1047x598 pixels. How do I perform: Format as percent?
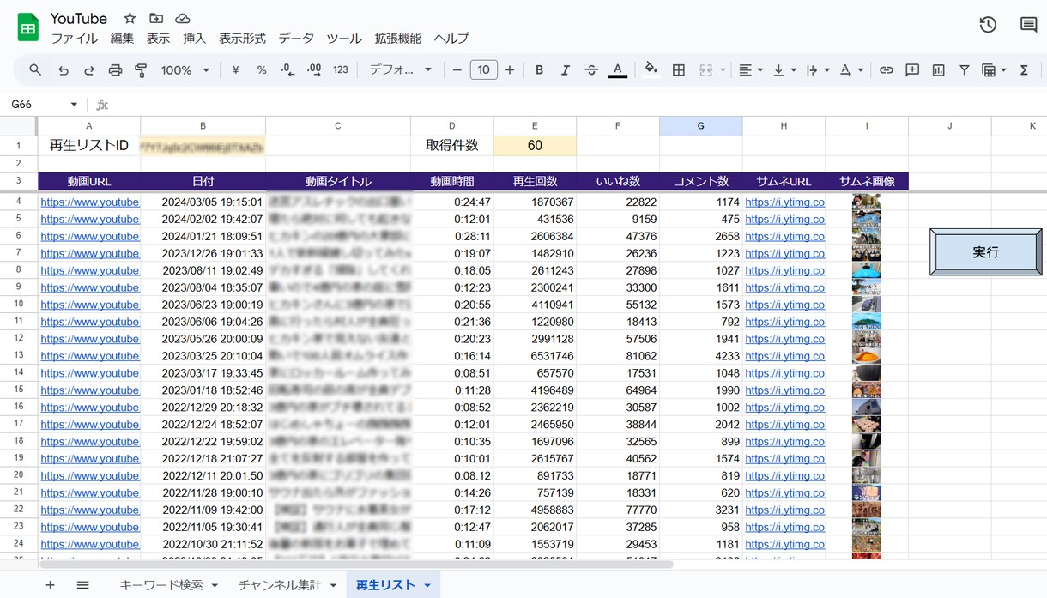click(x=262, y=70)
